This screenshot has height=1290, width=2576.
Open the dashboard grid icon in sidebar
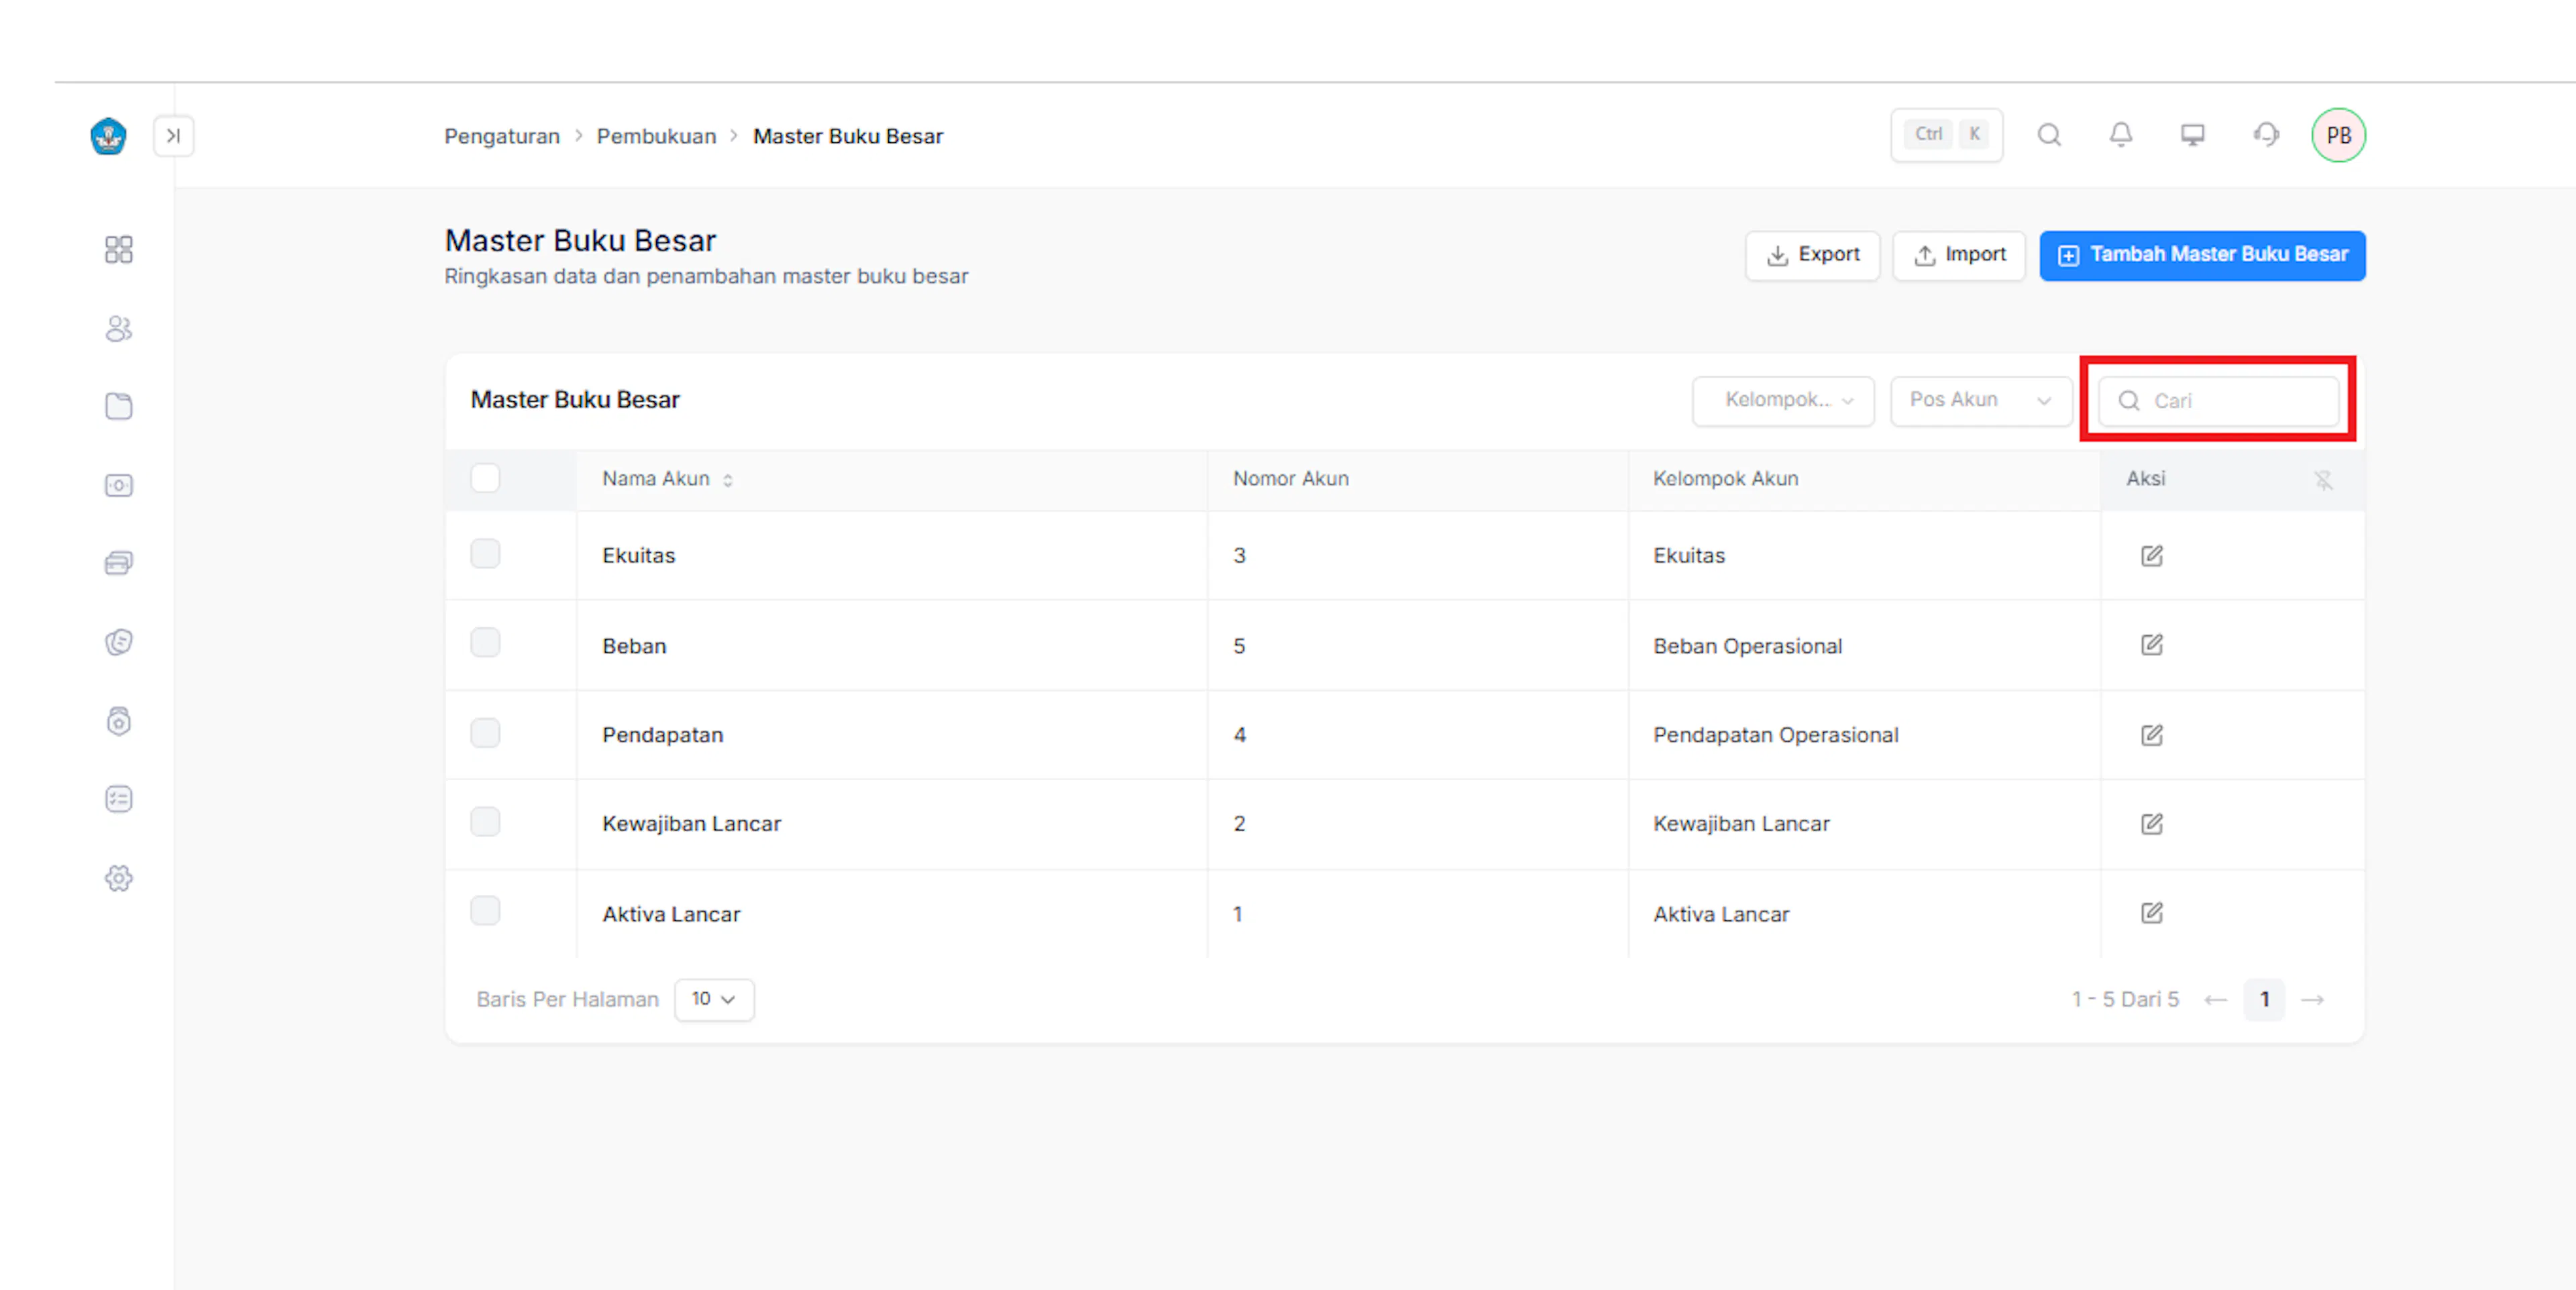[119, 249]
